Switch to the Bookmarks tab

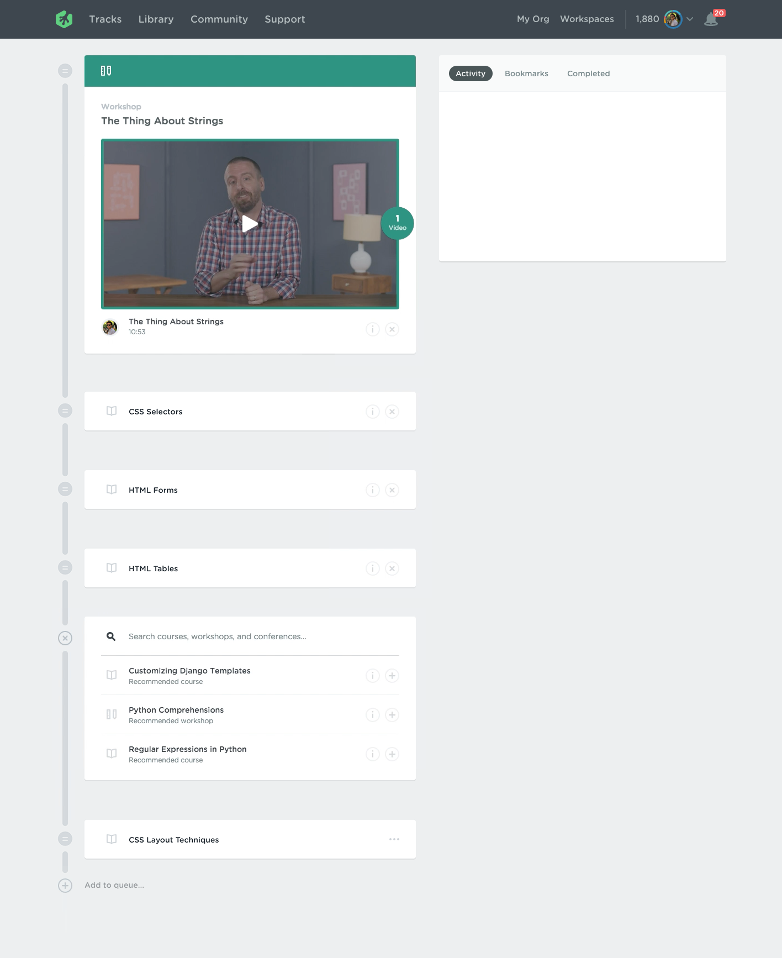pos(526,73)
